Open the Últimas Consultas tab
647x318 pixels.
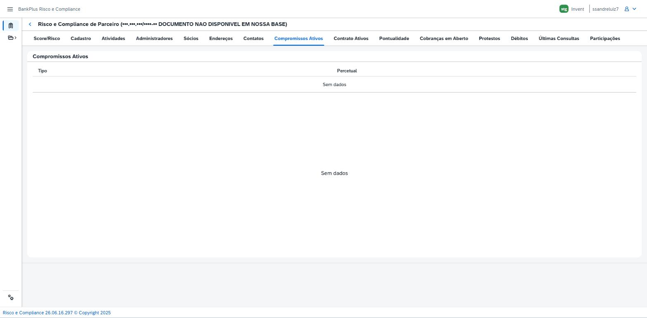click(x=559, y=38)
